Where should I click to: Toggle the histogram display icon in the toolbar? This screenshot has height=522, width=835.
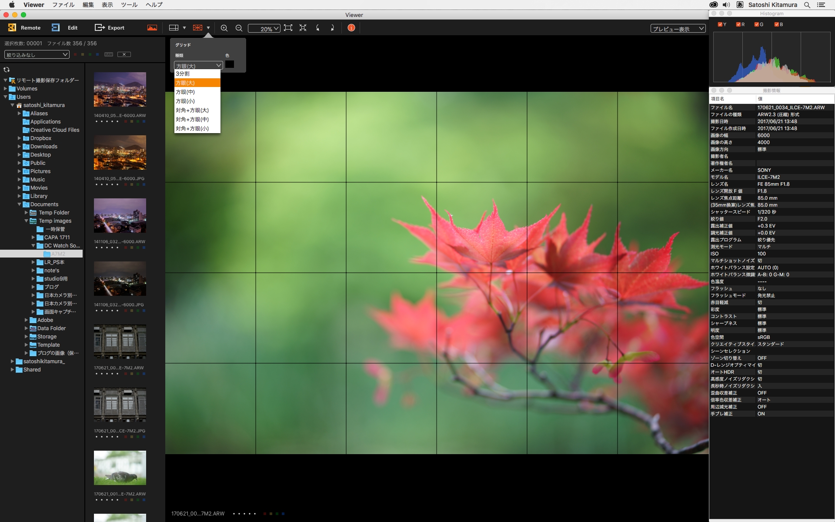(152, 28)
